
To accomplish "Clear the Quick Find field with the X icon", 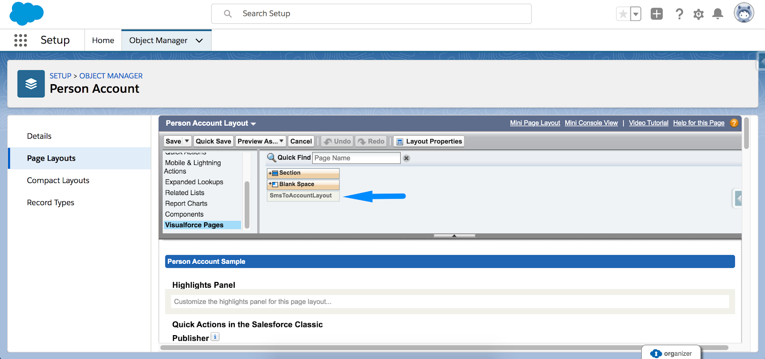I will pos(406,158).
